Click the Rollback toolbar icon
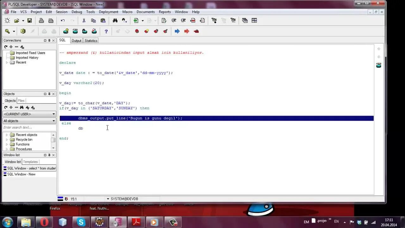 [54, 31]
